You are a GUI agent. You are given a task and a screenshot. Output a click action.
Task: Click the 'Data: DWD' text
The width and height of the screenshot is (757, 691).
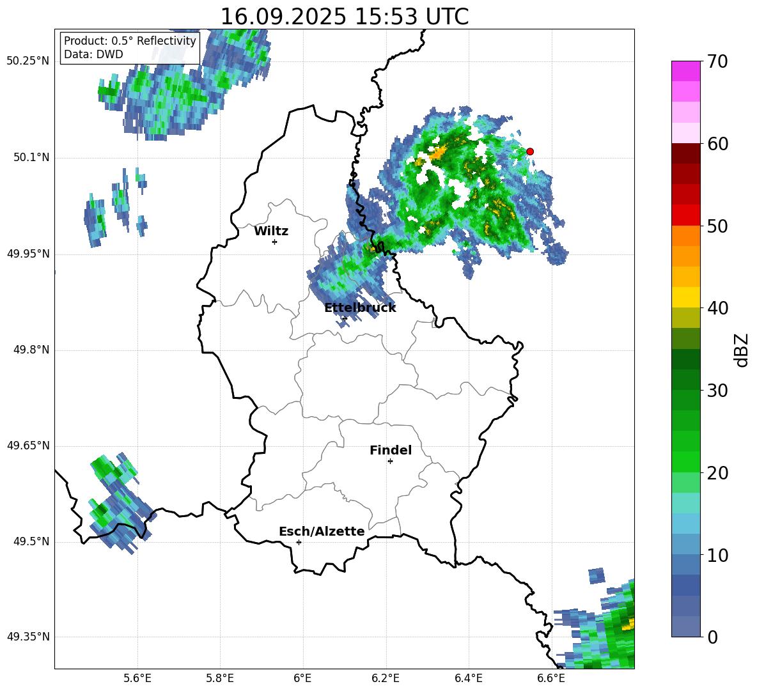tap(93, 54)
